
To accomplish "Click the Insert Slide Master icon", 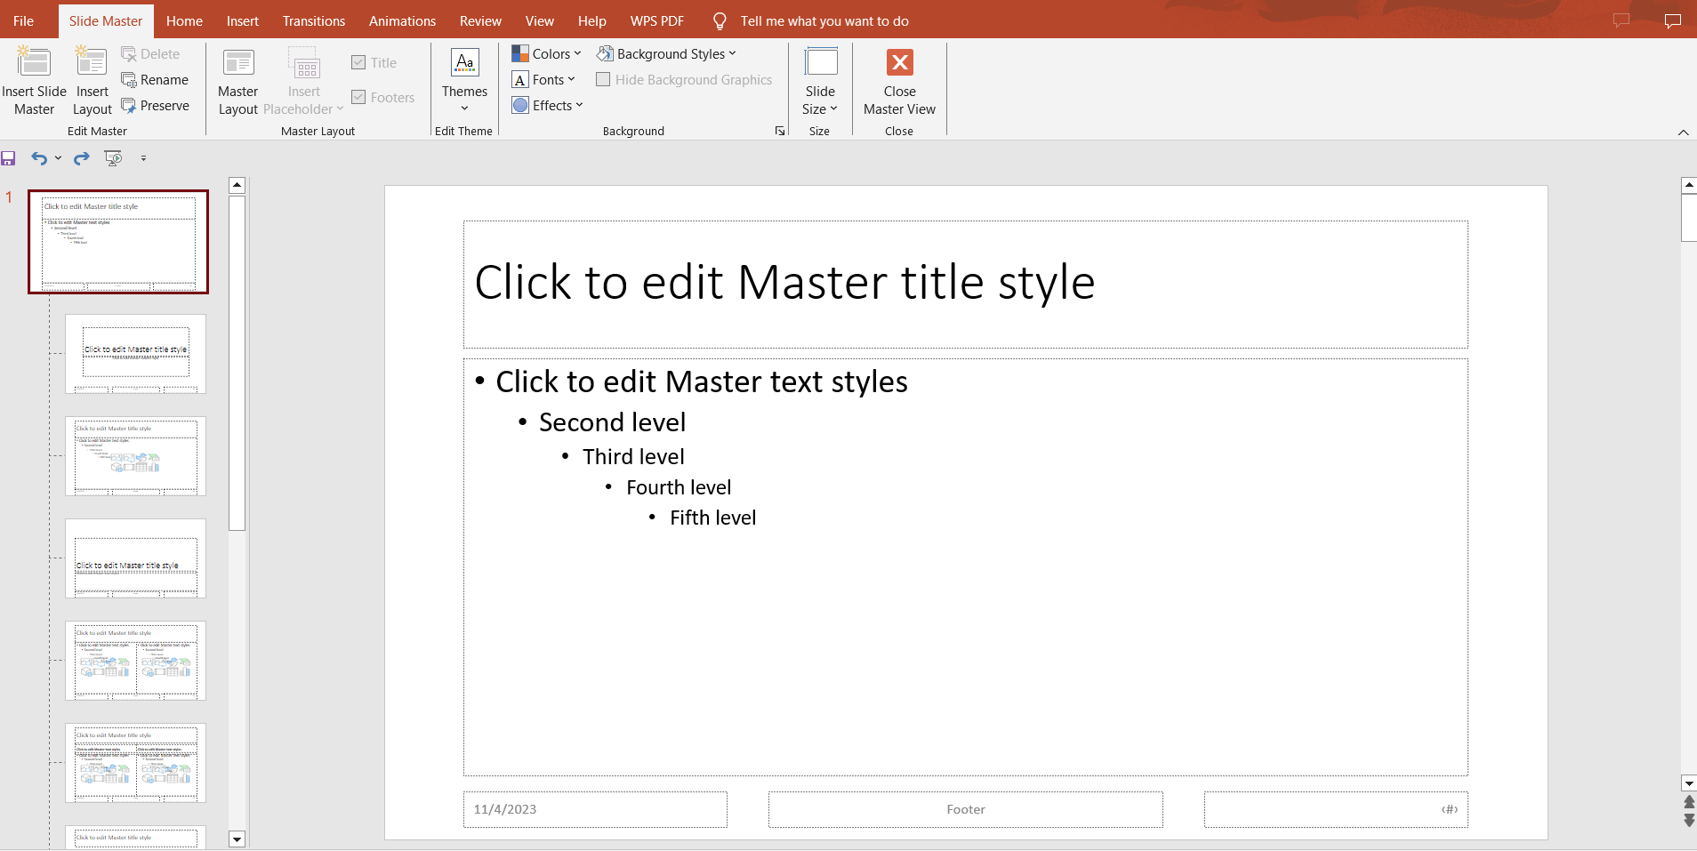I will click(34, 64).
